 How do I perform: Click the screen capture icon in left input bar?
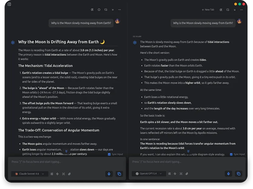point(63,174)
